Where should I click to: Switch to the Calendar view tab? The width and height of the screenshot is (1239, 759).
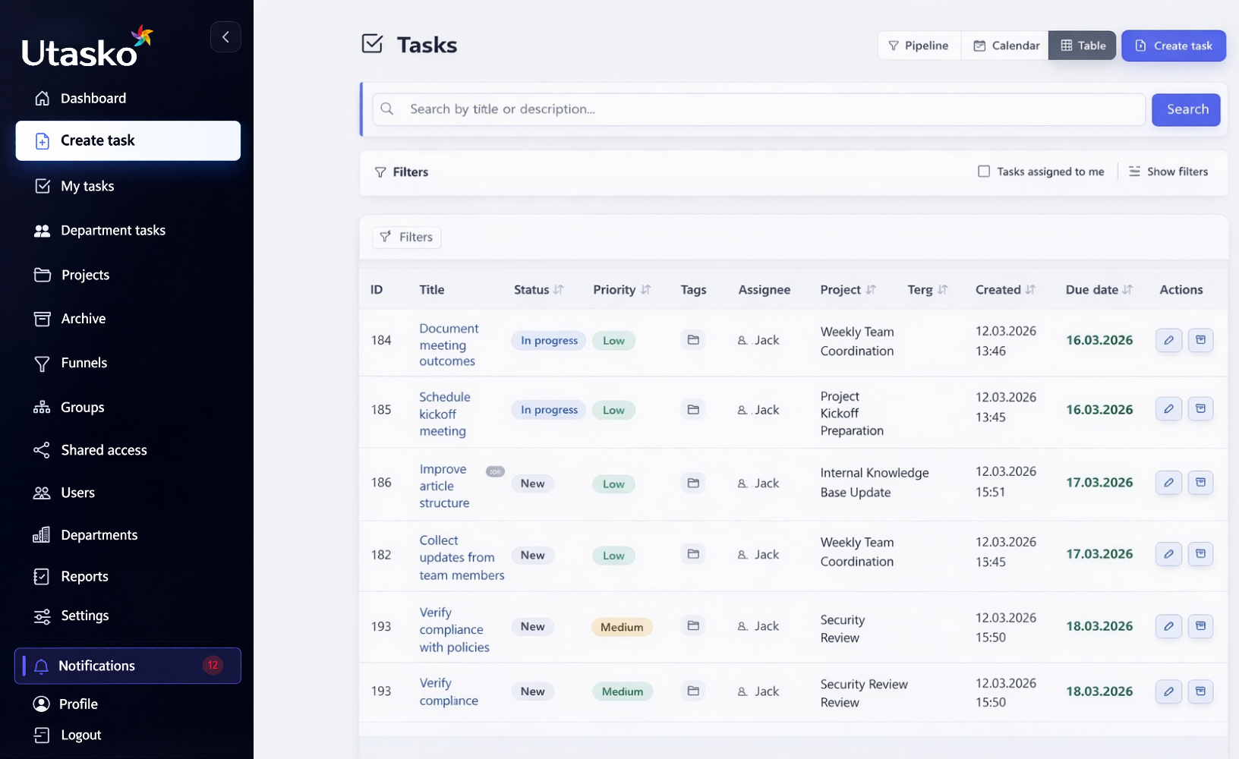[1006, 46]
